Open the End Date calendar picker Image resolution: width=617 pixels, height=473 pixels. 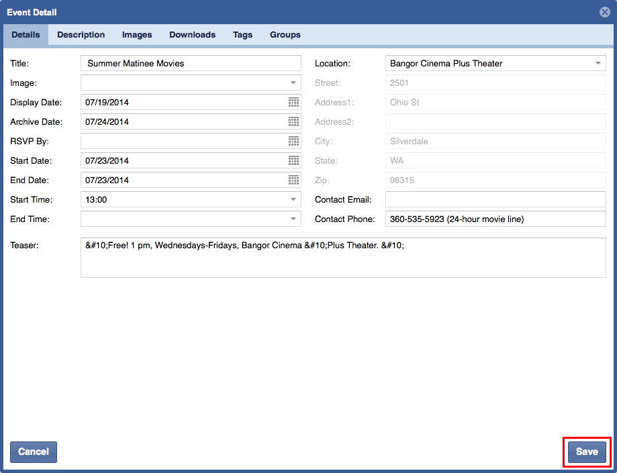coord(293,180)
